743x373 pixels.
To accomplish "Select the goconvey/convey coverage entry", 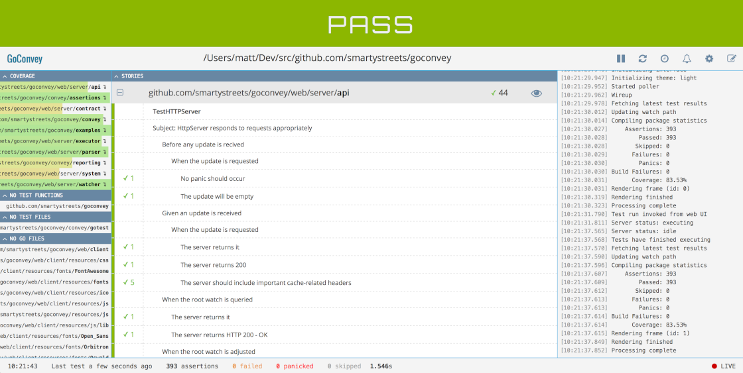I will point(50,120).
